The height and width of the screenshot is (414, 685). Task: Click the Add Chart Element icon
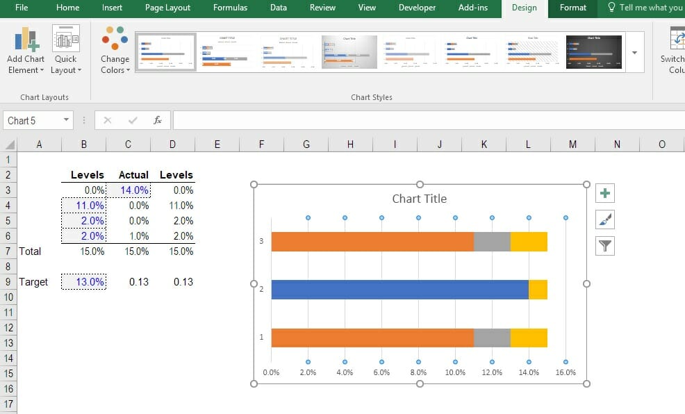[26, 40]
